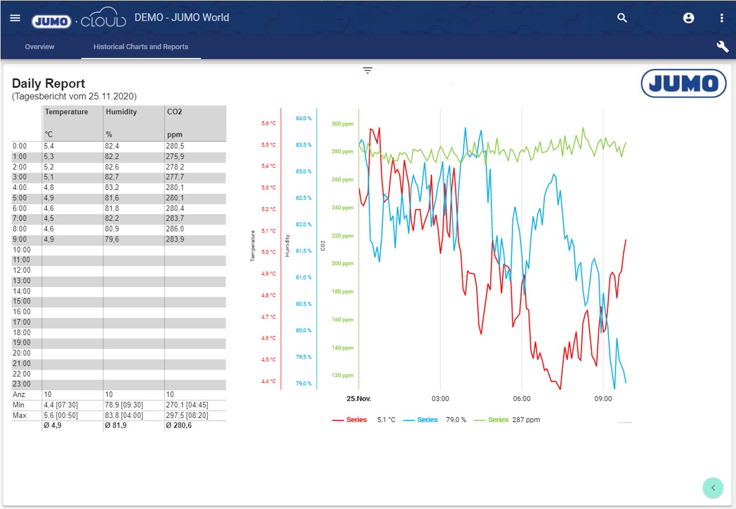Click the Temperature column header
The image size is (736, 509).
(67, 112)
